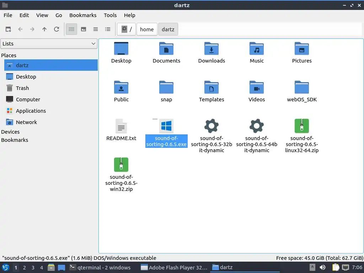Switch to thumbnail view mode

pos(84,29)
